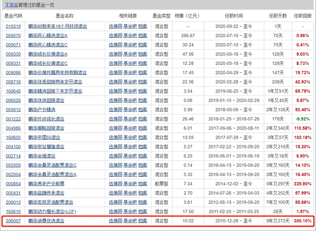Open fund 鹏华外延成长混合
Viewport: 316px width, 231px height.
pos(46,119)
